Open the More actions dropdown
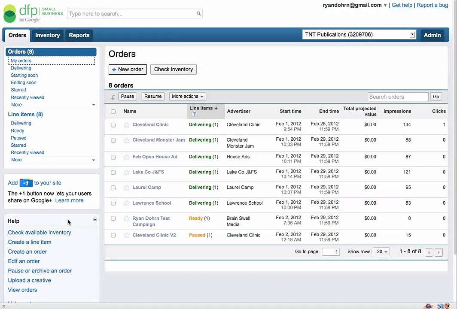 (x=187, y=97)
